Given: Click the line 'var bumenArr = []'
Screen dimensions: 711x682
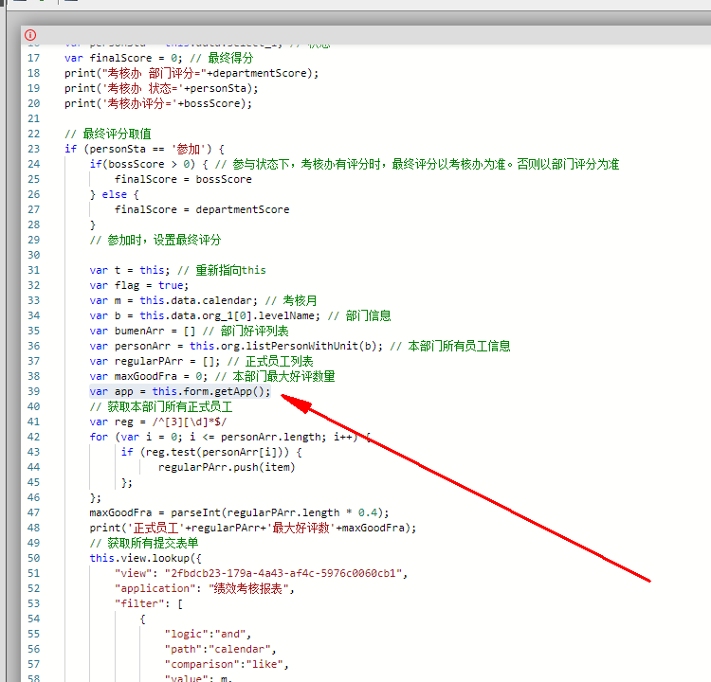Looking at the screenshot, I should point(189,331).
